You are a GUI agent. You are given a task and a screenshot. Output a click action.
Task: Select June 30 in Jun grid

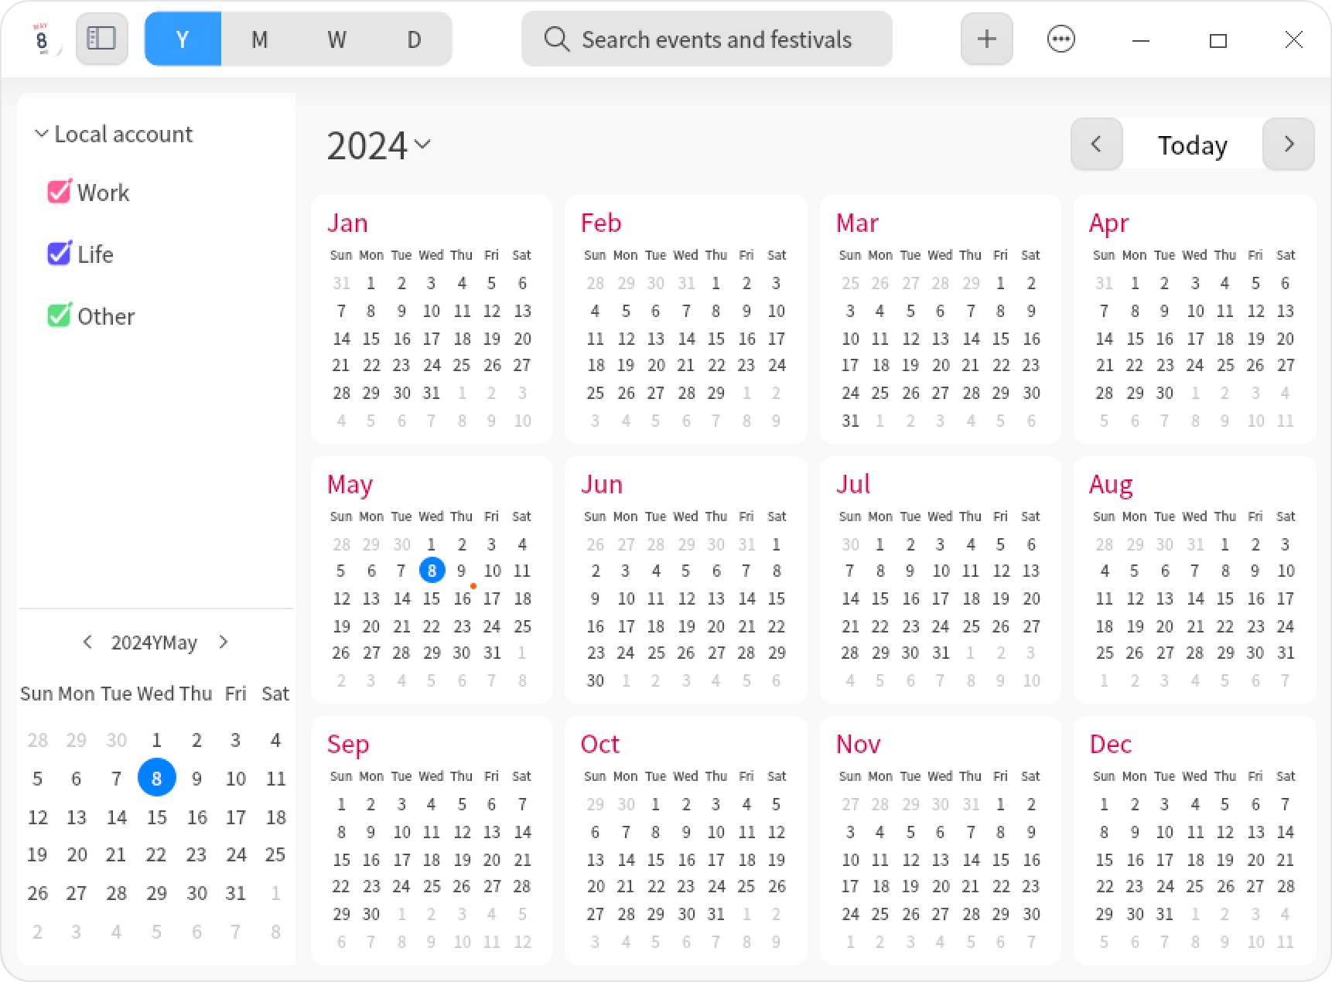(595, 680)
